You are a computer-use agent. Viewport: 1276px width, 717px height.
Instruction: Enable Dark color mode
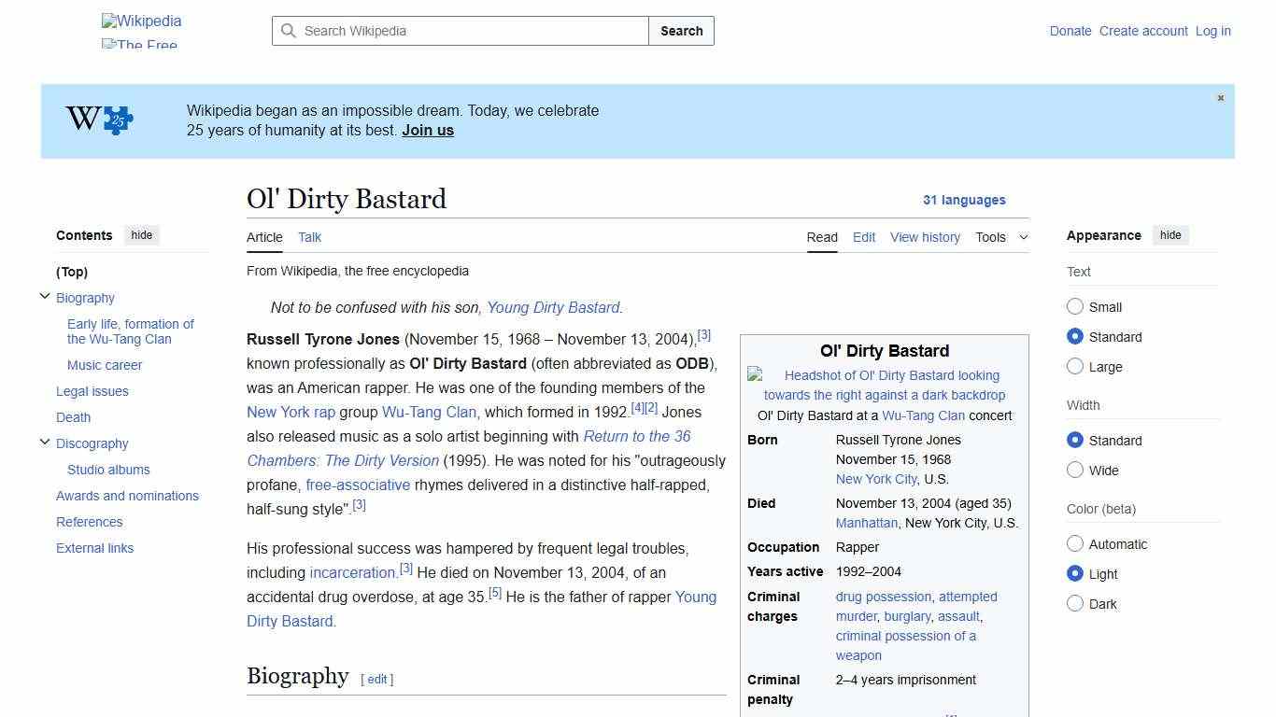point(1075,604)
